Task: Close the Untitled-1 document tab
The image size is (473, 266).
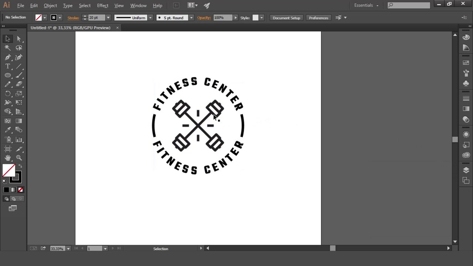Action: click(118, 28)
